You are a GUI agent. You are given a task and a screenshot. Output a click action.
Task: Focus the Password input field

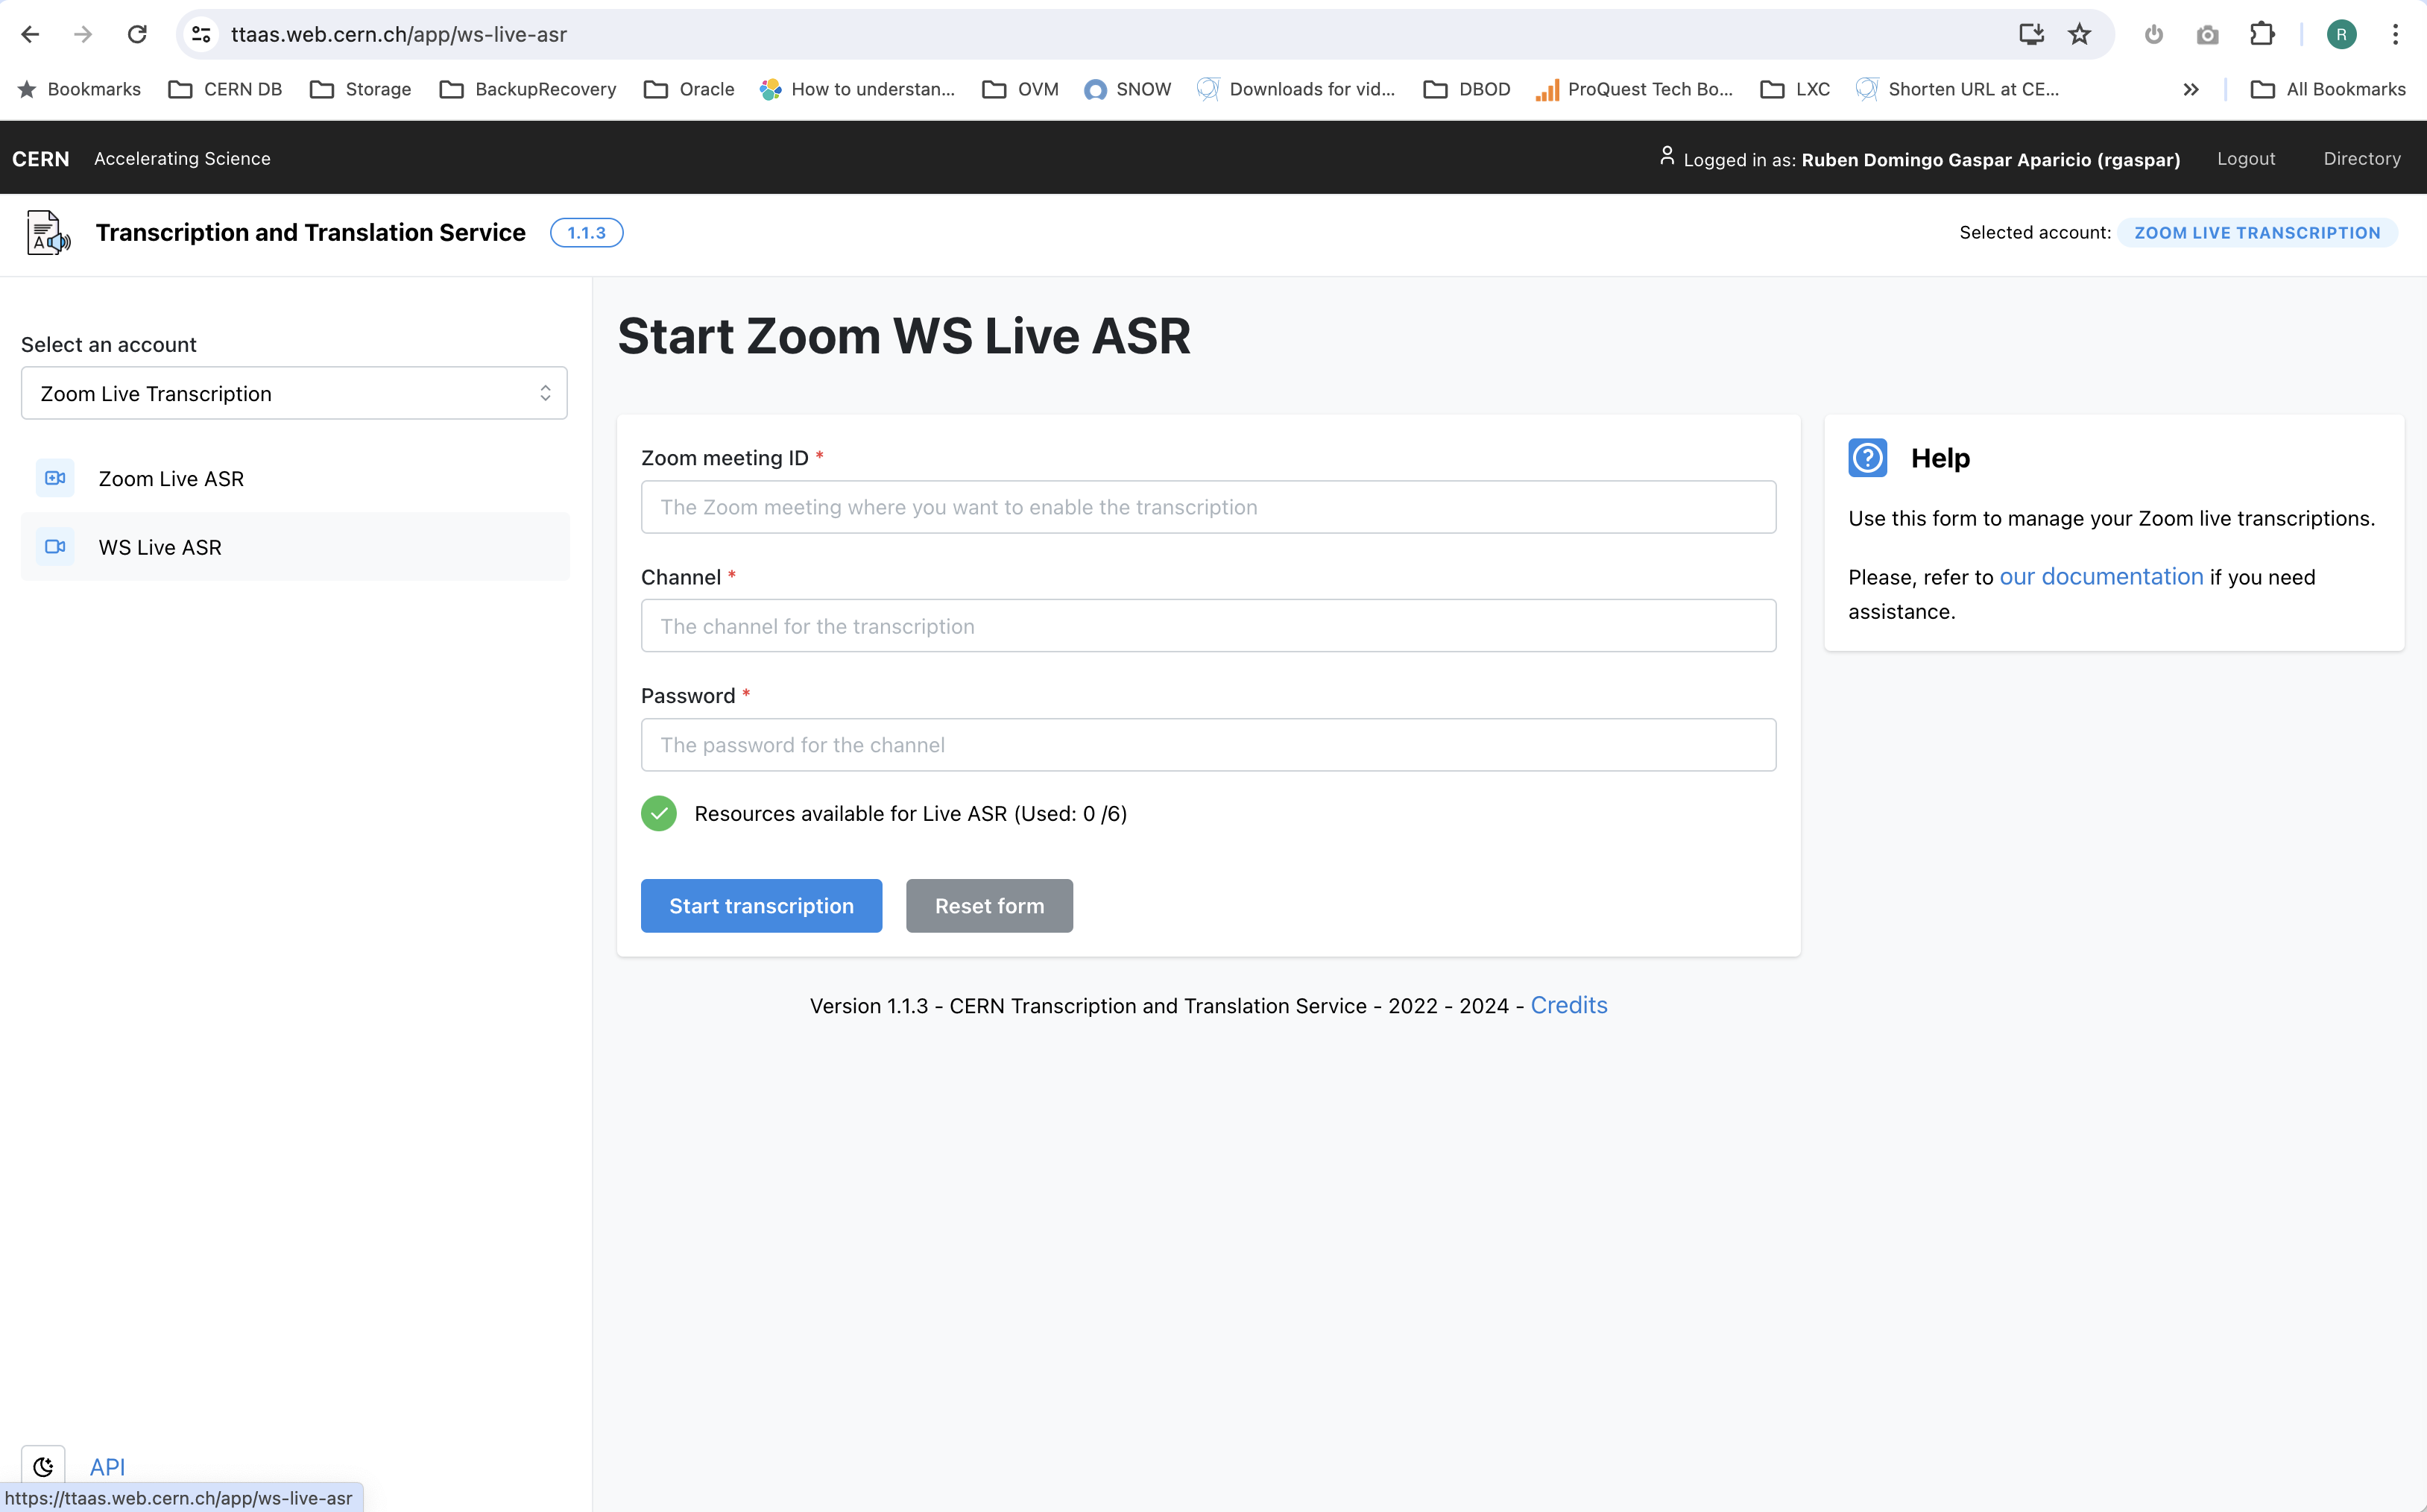pos(1208,745)
